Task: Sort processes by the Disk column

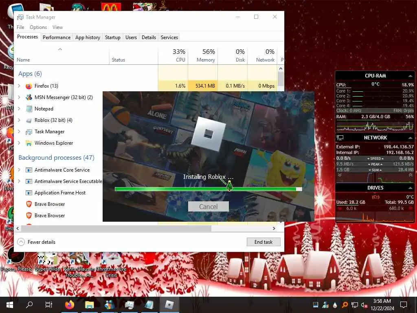Action: [233, 55]
